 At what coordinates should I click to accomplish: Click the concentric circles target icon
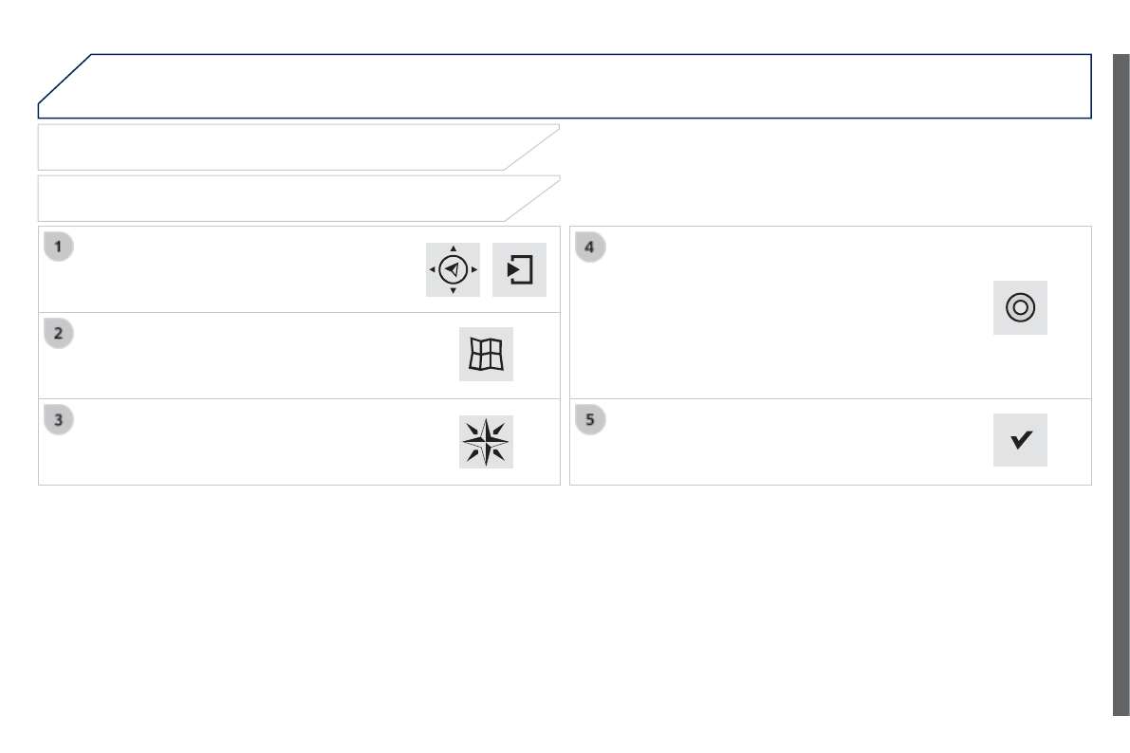[1020, 307]
